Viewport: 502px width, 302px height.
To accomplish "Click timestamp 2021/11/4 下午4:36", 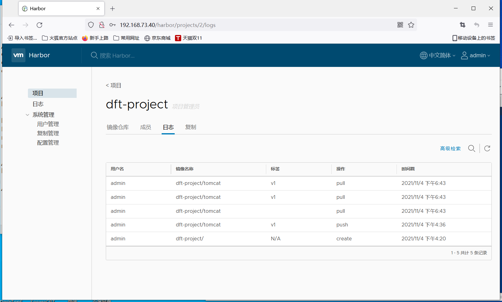I will point(424,225).
